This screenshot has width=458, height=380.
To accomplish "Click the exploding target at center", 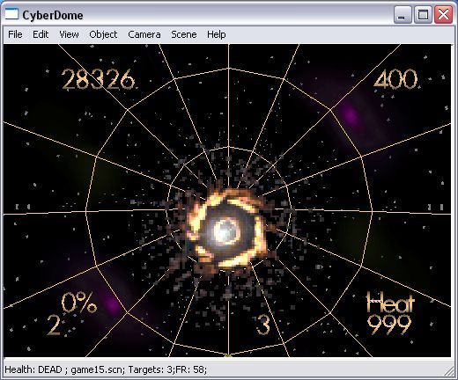I will [226, 230].
